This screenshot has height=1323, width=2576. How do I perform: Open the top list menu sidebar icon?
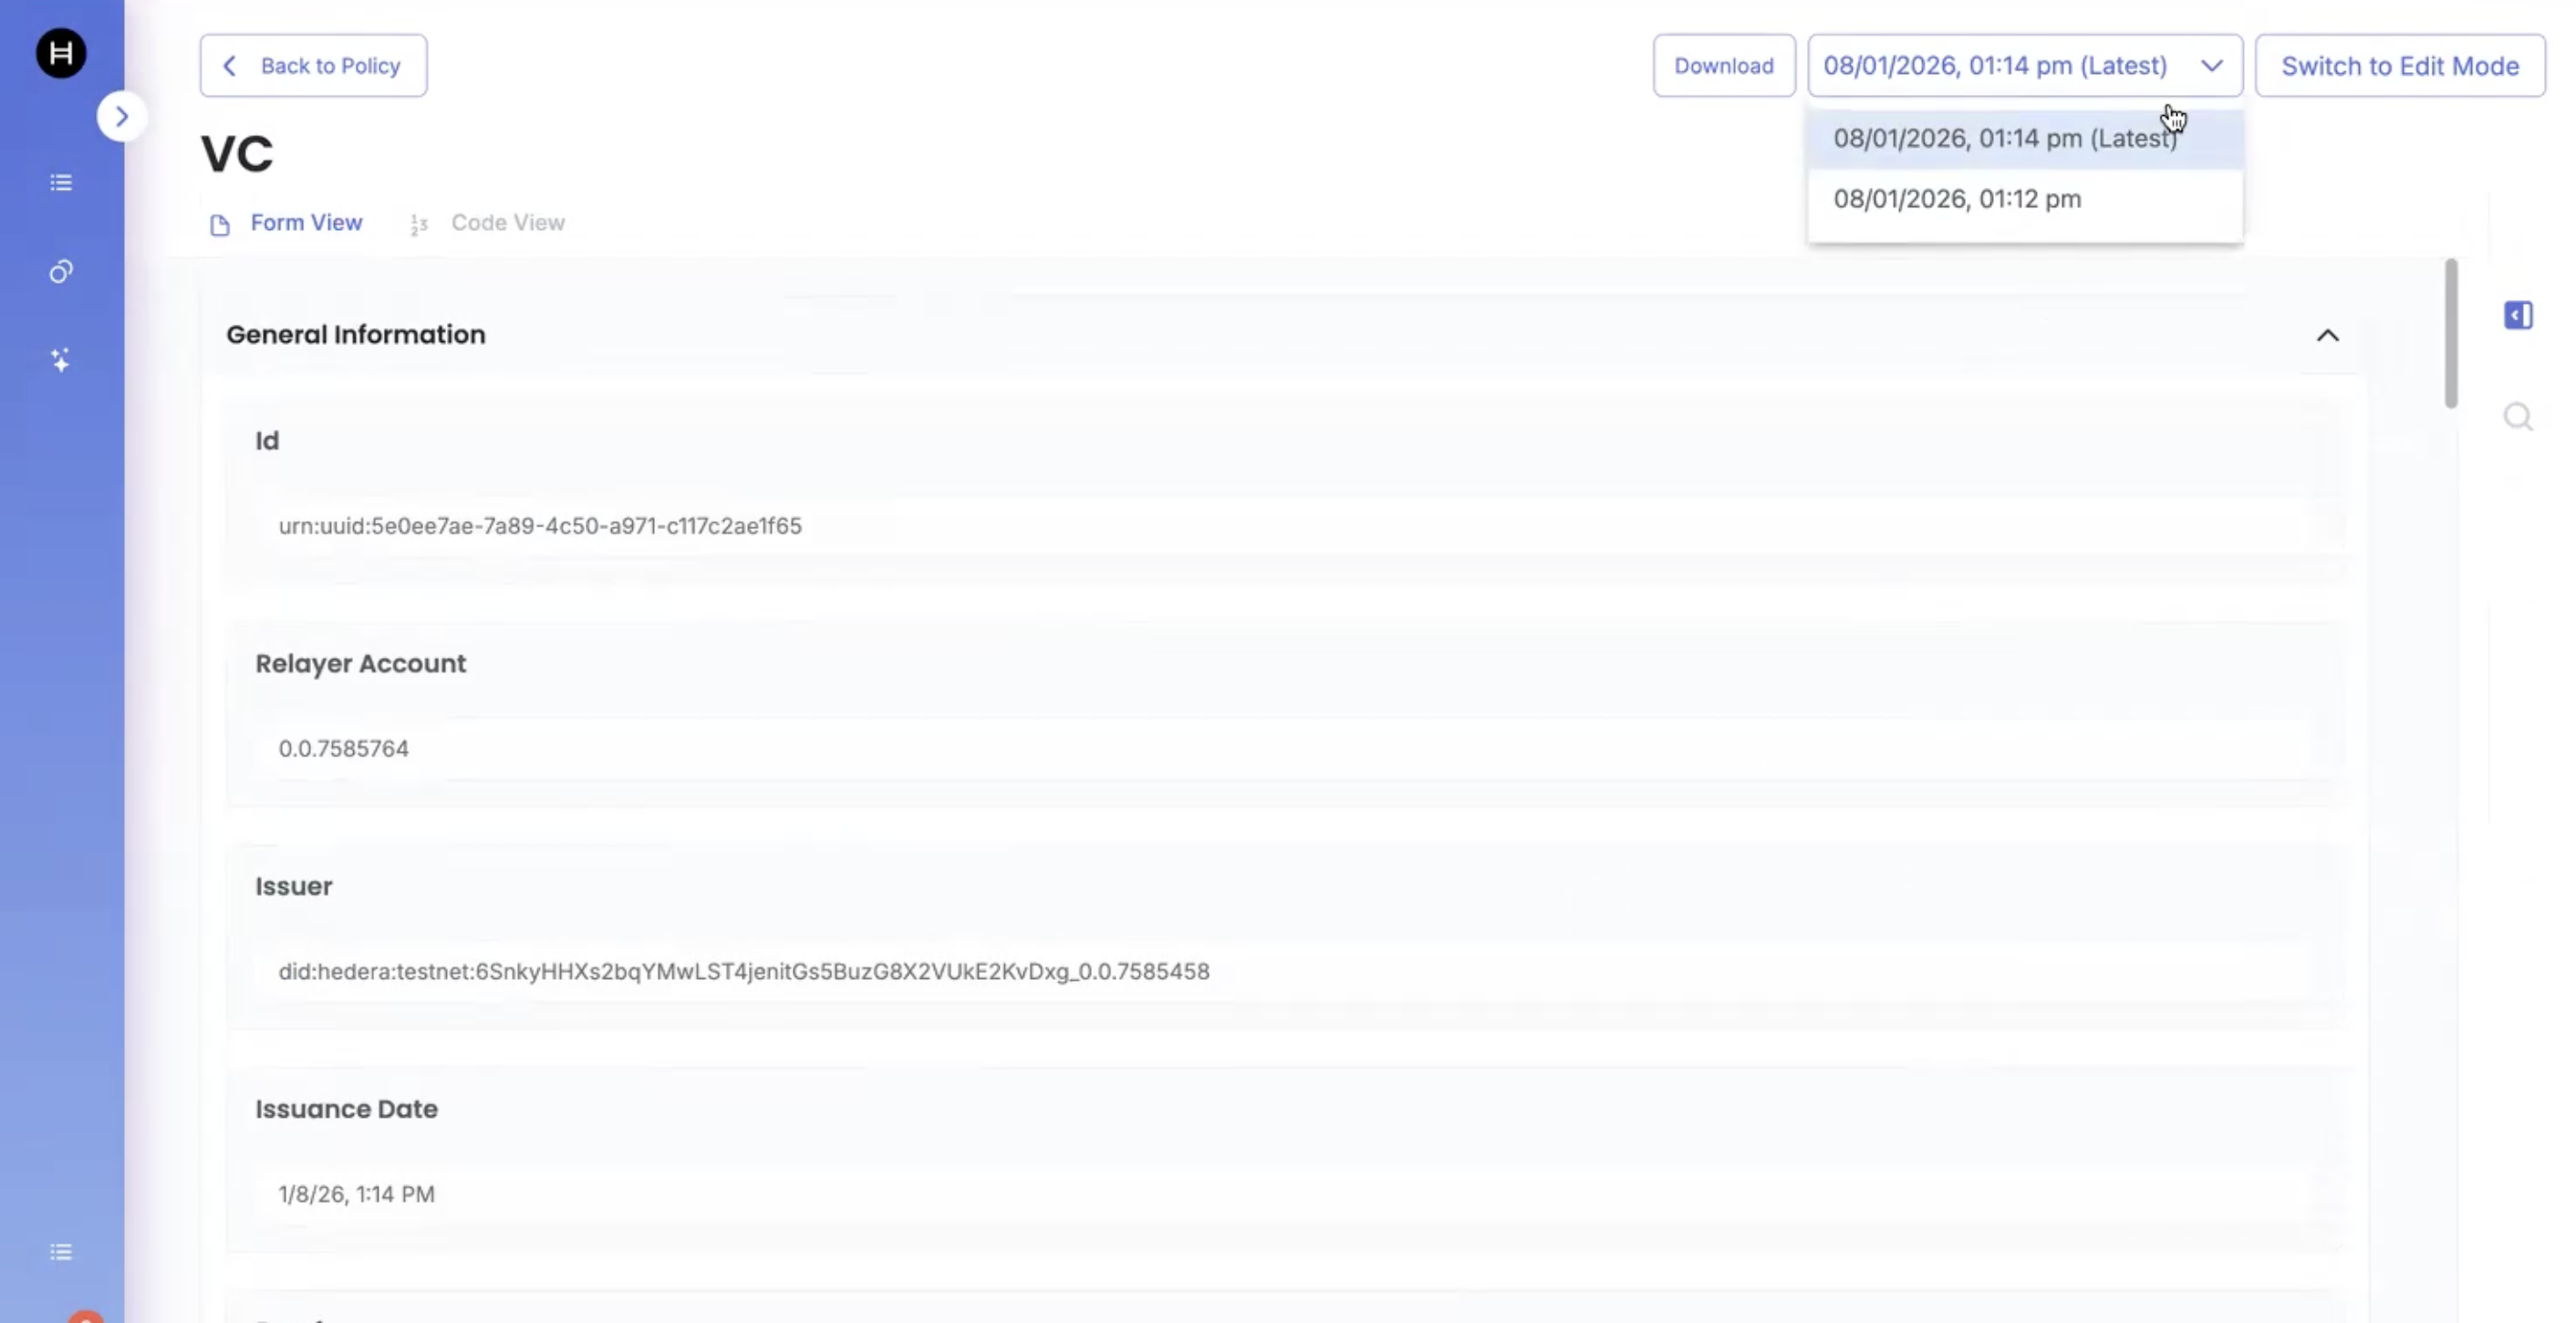tap(61, 183)
